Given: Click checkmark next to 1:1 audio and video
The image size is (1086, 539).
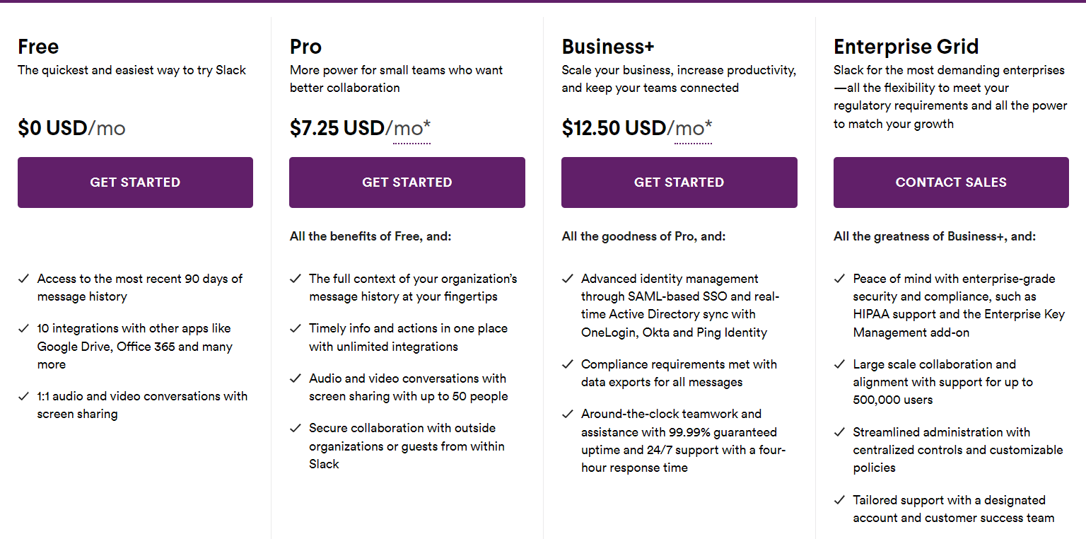Looking at the screenshot, I should [x=23, y=396].
